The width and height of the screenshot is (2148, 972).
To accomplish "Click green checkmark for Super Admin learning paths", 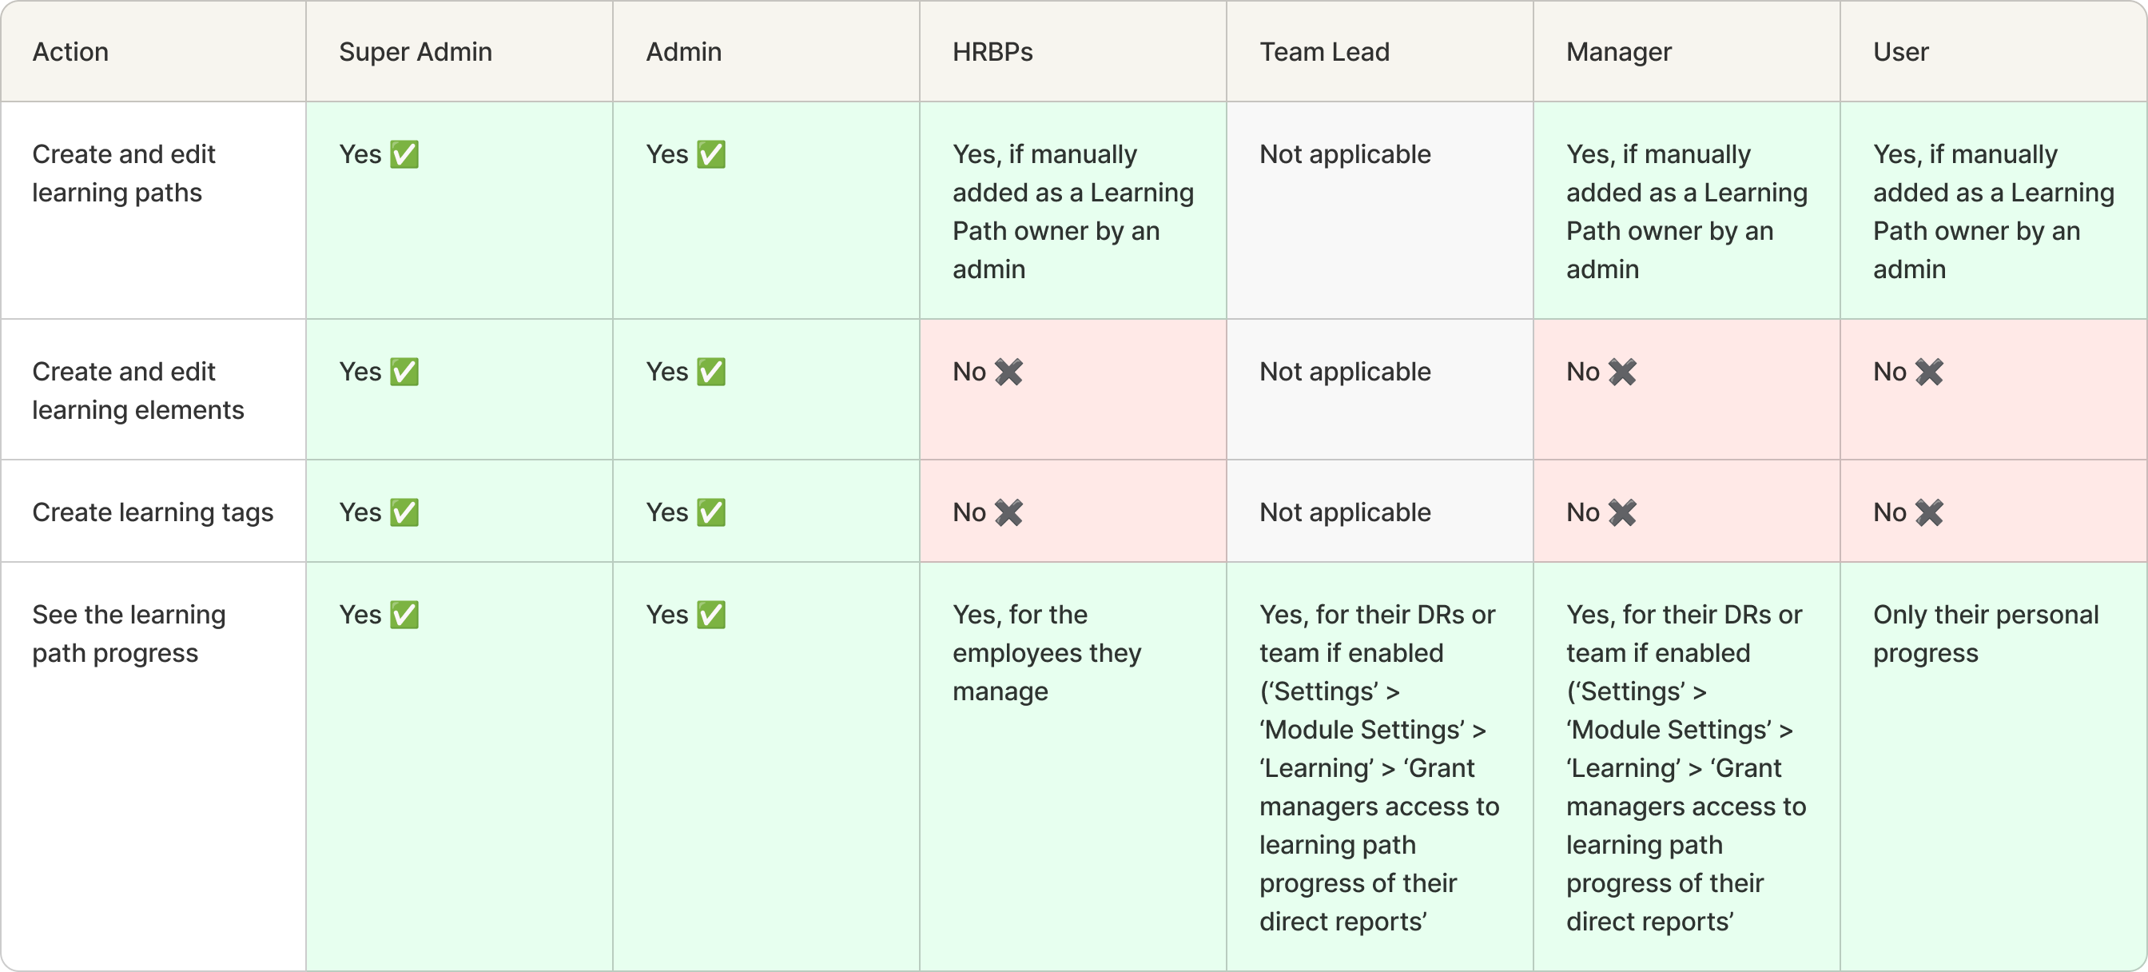I will pos(404,154).
